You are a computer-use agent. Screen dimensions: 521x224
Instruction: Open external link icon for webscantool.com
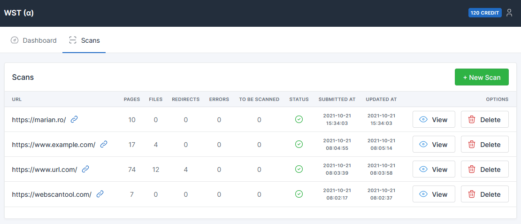click(x=100, y=194)
